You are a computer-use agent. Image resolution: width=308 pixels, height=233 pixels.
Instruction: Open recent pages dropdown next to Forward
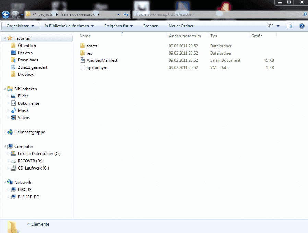coord(22,15)
